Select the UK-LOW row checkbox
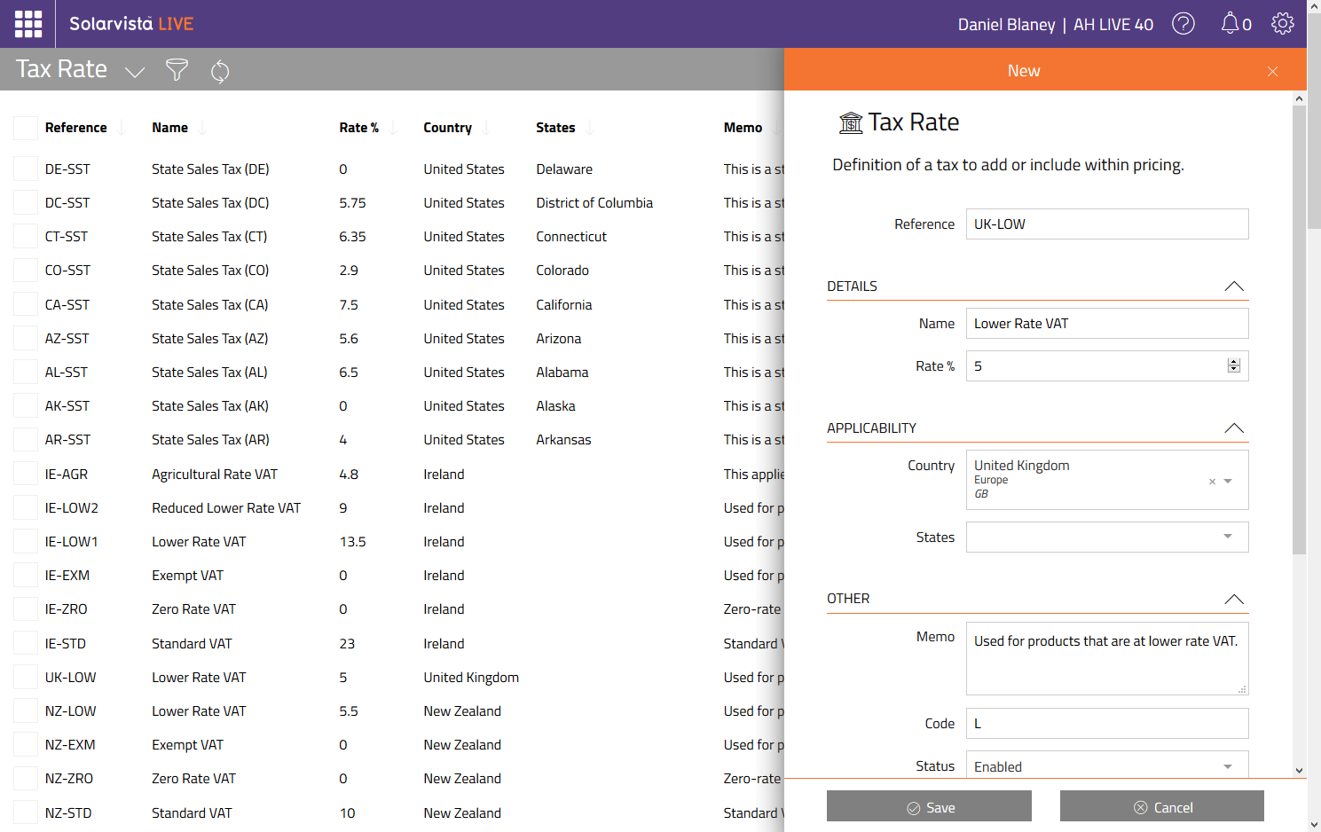 (x=26, y=677)
